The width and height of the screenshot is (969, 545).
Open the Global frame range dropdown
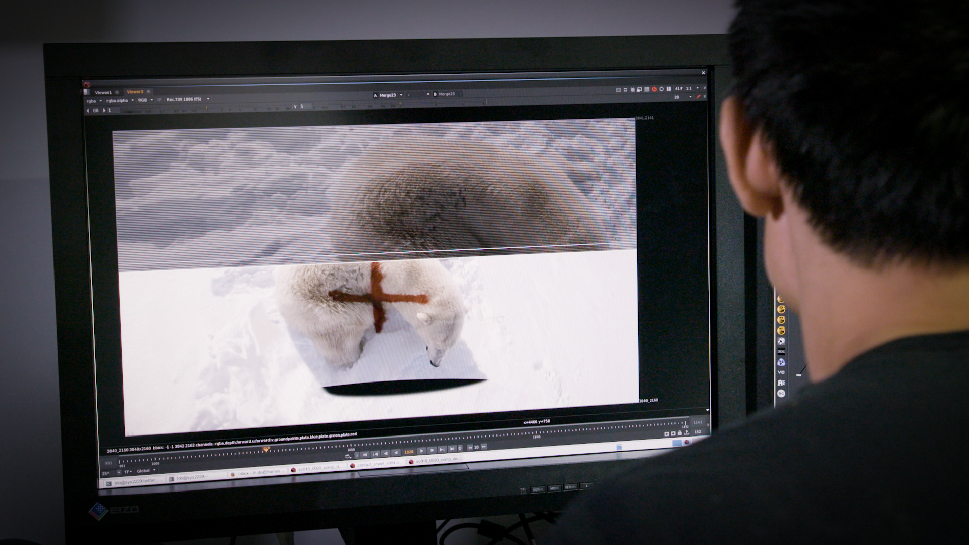click(x=146, y=471)
